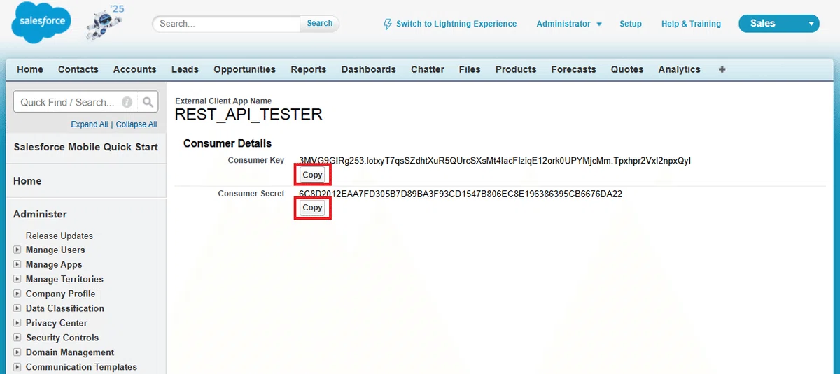Open the Dashboards tab

(369, 69)
